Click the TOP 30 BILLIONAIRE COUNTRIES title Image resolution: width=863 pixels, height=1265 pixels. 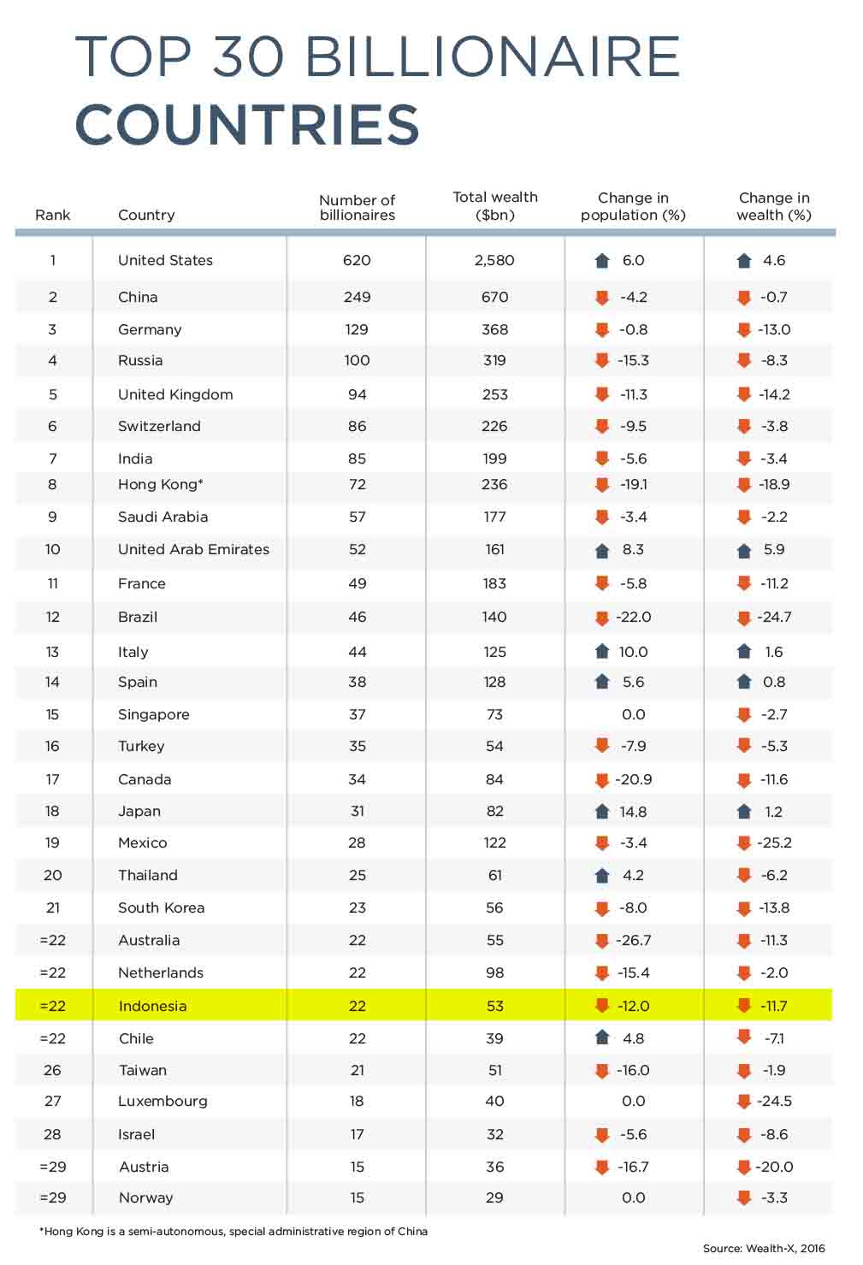pos(376,90)
